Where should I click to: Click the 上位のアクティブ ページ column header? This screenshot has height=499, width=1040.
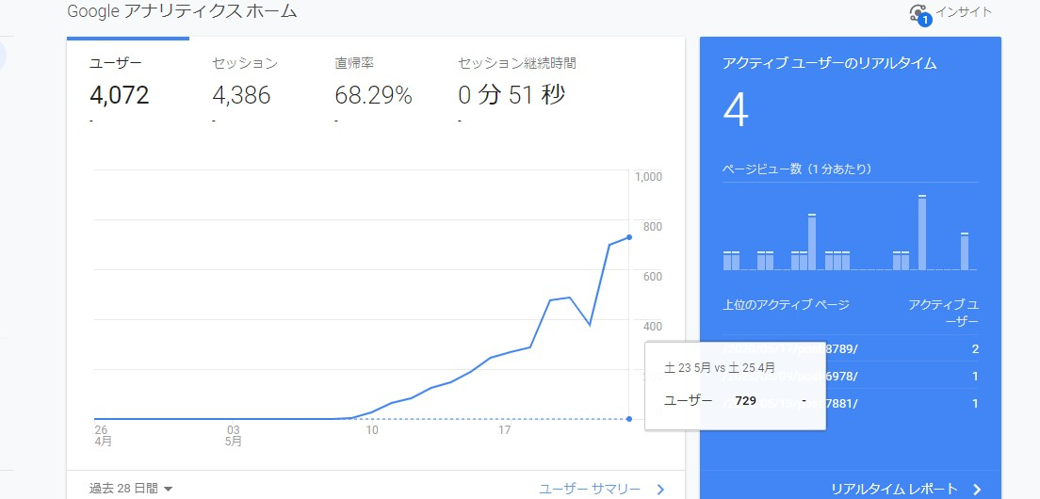click(x=786, y=305)
